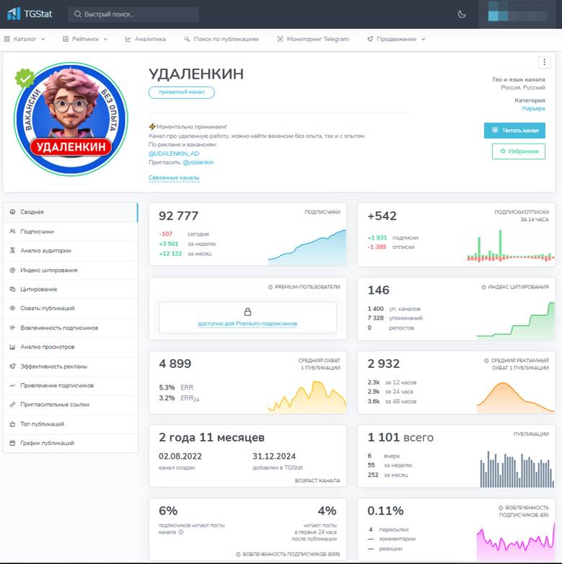
Task: Click the TGStat logo icon
Action: (14, 14)
